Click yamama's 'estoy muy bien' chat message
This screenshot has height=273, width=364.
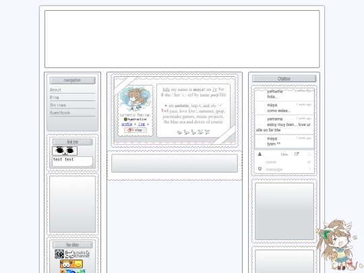point(283,127)
